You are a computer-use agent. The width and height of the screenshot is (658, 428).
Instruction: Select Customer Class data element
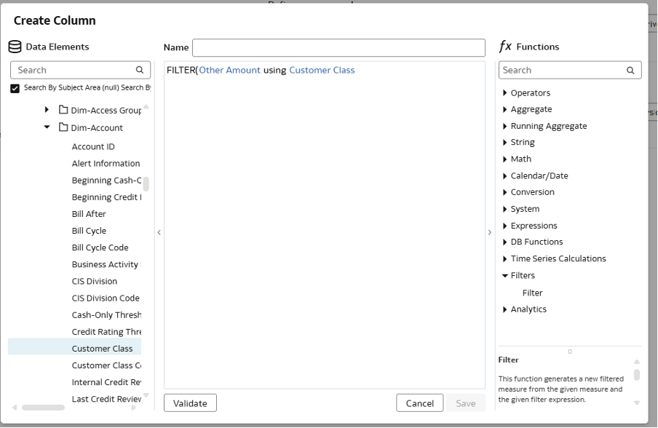pos(102,349)
